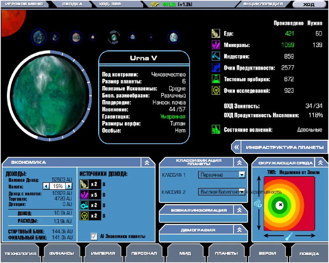Select the rightmost planet thumbnail in system row
Image resolution: width=329 pixels, height=263 pixels.
pos(173,37)
